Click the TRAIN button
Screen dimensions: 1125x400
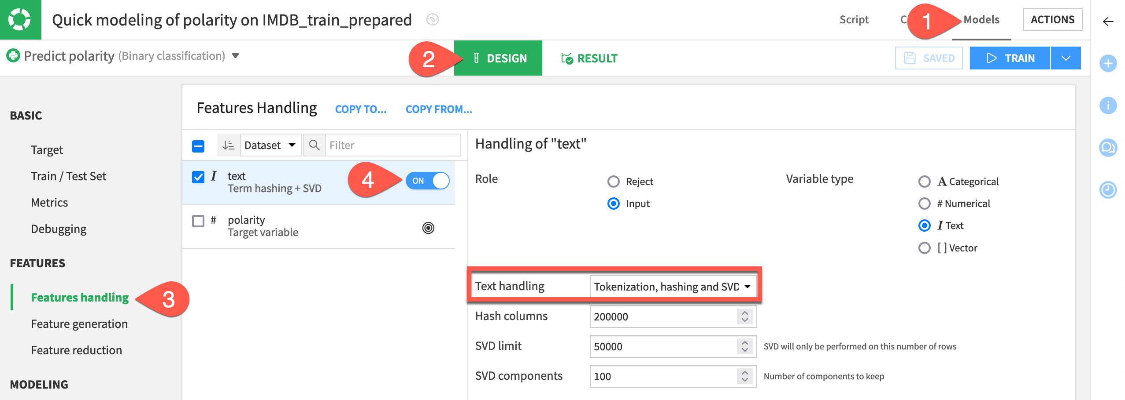point(1010,58)
